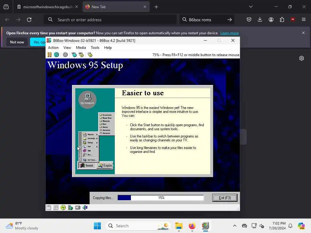Viewport: 311px width, 233px height.
Task: Open the Help menu in 86Box
Action: point(108,48)
